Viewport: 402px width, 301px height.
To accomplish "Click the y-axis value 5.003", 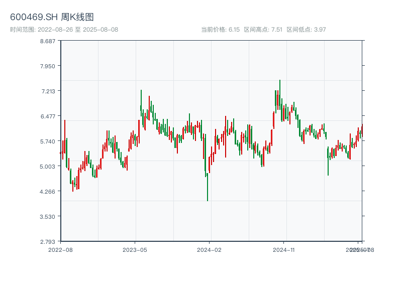I will click(x=47, y=167).
